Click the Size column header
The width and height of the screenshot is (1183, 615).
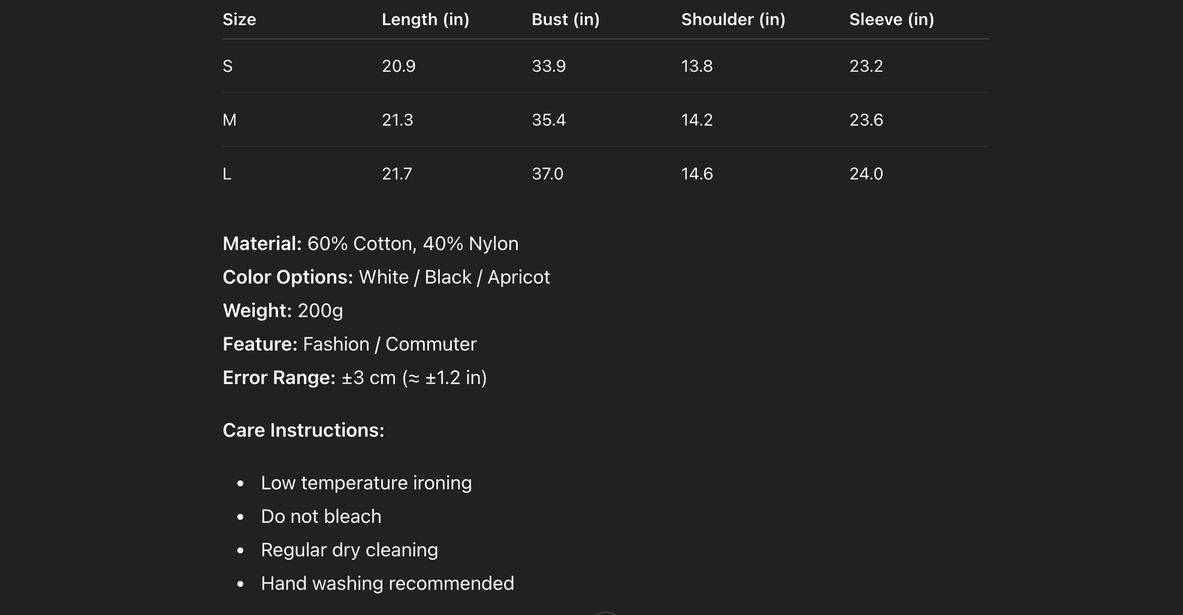239,19
